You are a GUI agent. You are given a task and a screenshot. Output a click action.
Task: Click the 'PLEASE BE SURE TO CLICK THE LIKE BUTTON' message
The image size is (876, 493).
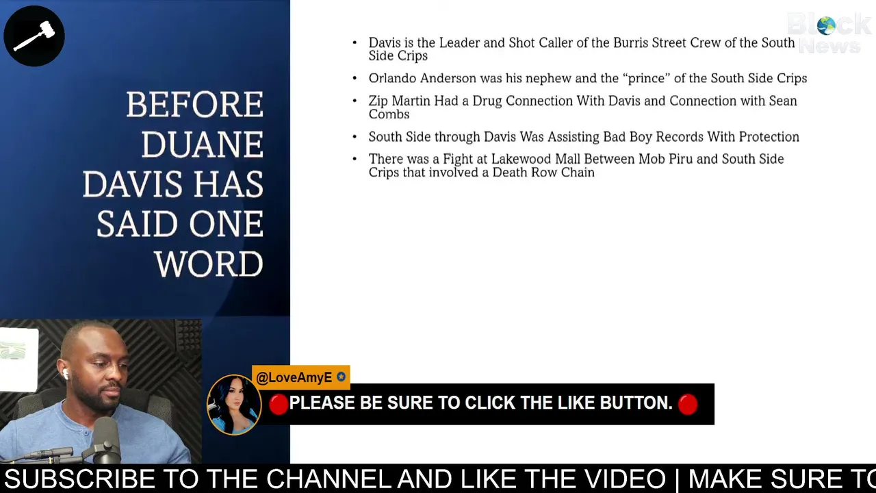click(x=481, y=403)
